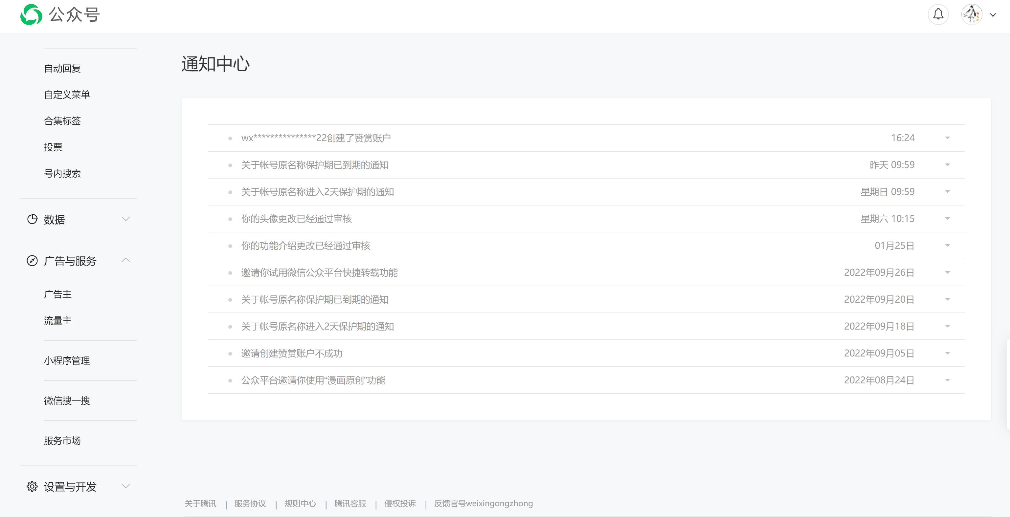Open notification 邀请创建赞赏账户不成功

pos(292,353)
